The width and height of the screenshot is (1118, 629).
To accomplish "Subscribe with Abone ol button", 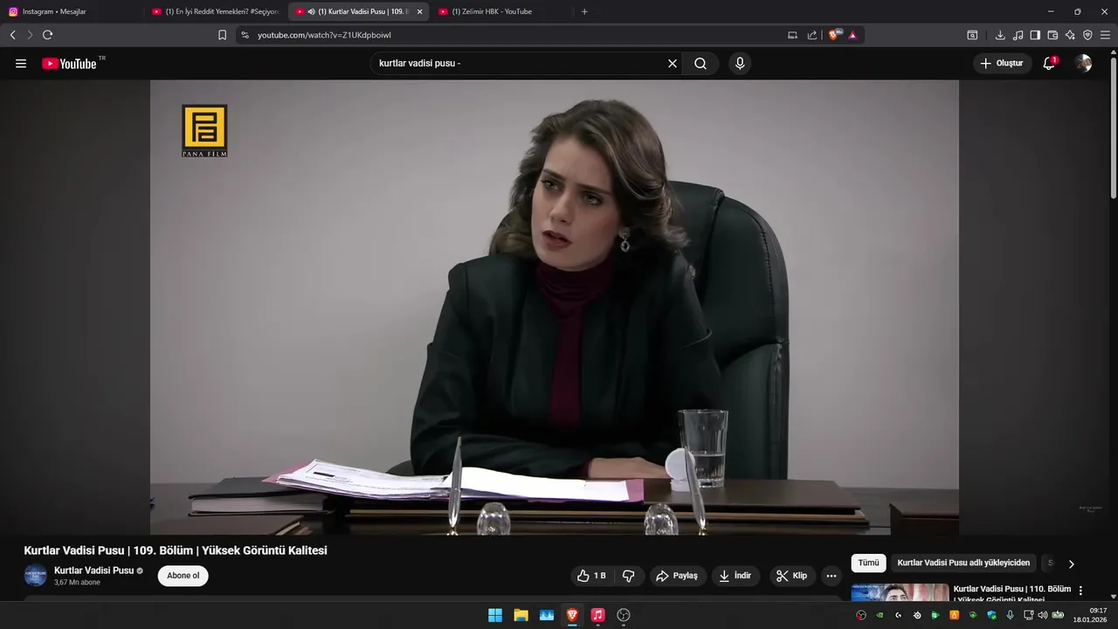I will click(183, 576).
